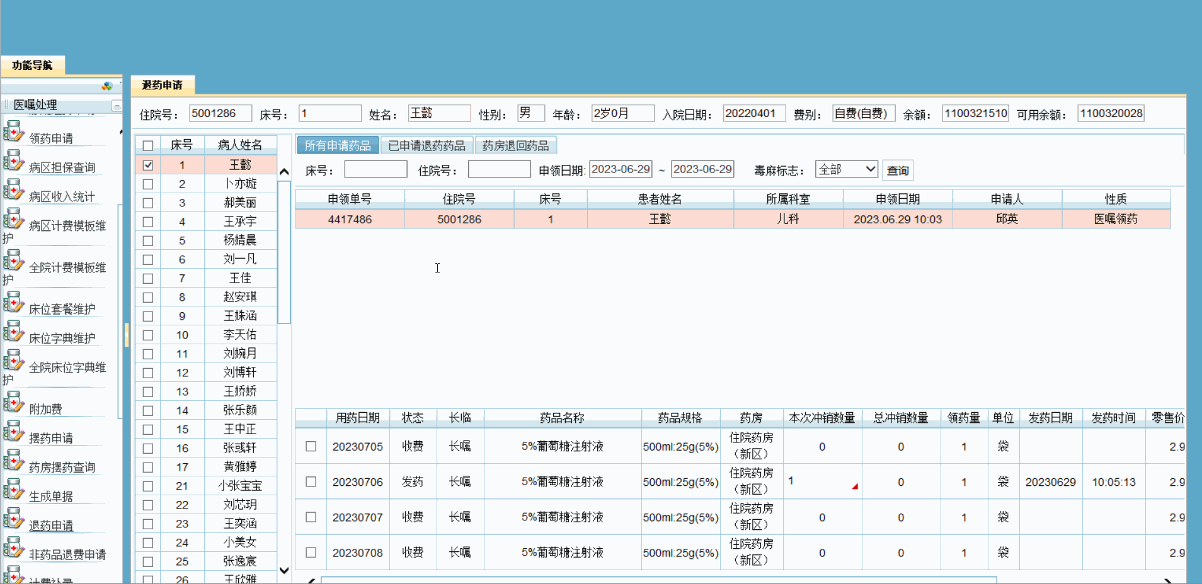Open 领药申请 sidebar icon

(13, 132)
